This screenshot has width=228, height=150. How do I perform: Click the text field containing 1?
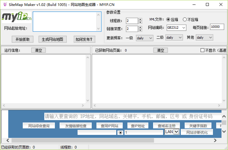coord(144,132)
